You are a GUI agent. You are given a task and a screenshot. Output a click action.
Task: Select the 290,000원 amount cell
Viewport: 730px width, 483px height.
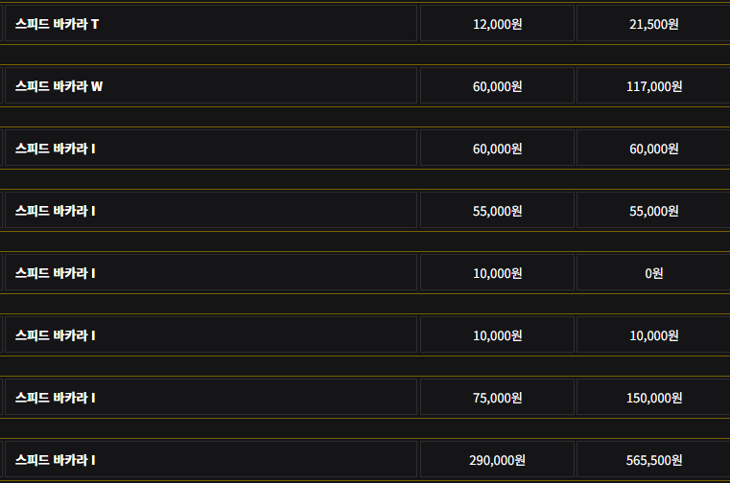coord(497,460)
